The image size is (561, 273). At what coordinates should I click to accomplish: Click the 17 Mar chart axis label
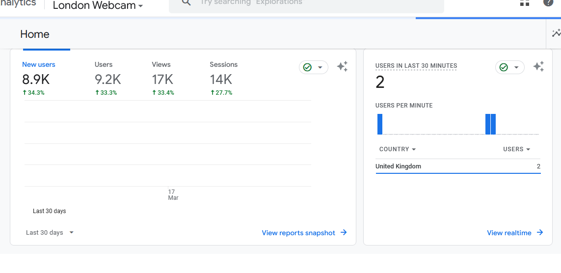click(173, 194)
